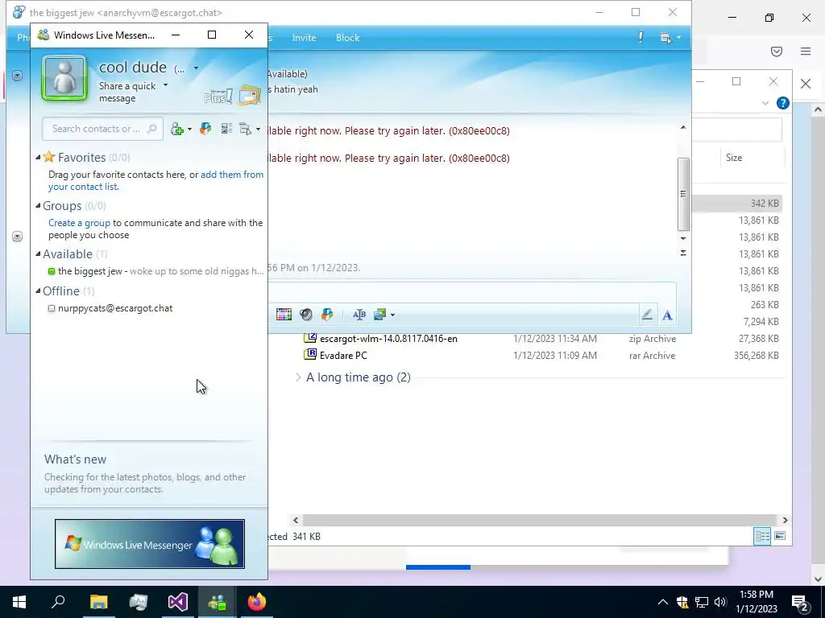Viewport: 825px width, 618px height.
Task: Click the exclamation mark icon in chat window
Action: click(x=641, y=37)
